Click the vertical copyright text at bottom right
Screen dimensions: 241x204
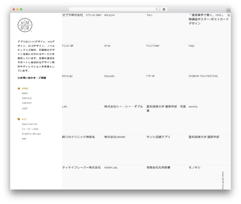(x=223, y=180)
